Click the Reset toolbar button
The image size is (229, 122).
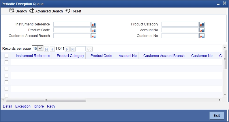coord(74,11)
